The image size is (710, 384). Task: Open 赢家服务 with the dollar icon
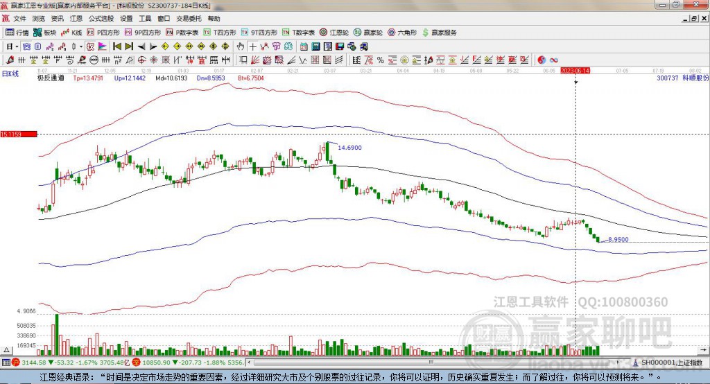click(440, 33)
